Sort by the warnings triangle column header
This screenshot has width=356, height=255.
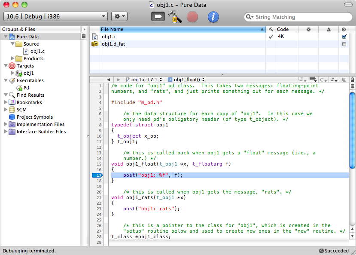tap(329, 29)
